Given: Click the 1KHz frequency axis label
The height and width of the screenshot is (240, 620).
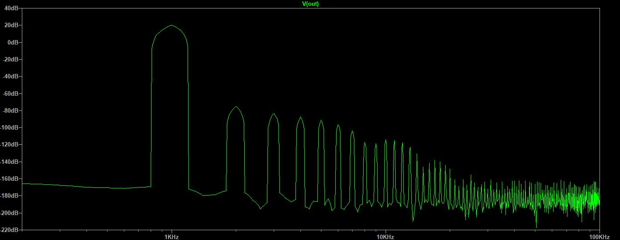Looking at the screenshot, I should (172, 237).
